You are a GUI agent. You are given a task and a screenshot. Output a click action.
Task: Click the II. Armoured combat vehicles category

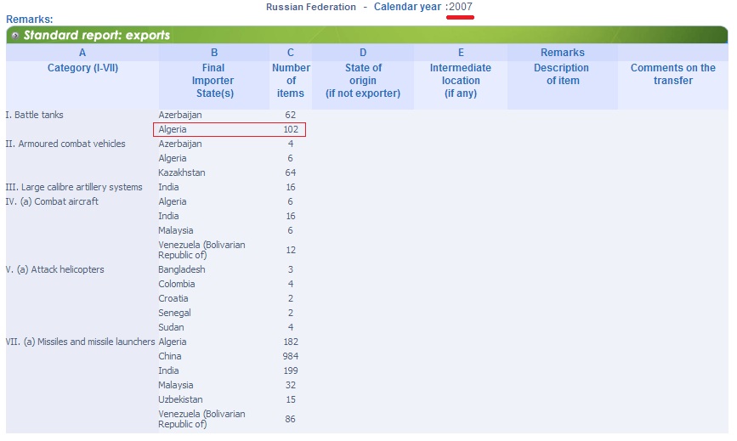65,144
